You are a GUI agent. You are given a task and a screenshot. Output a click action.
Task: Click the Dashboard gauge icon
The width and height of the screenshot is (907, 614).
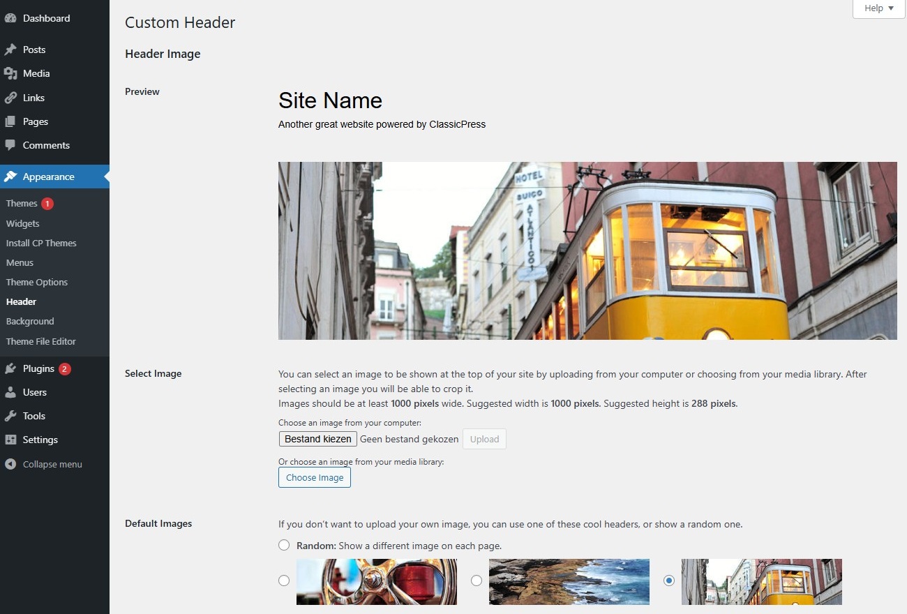click(x=10, y=18)
